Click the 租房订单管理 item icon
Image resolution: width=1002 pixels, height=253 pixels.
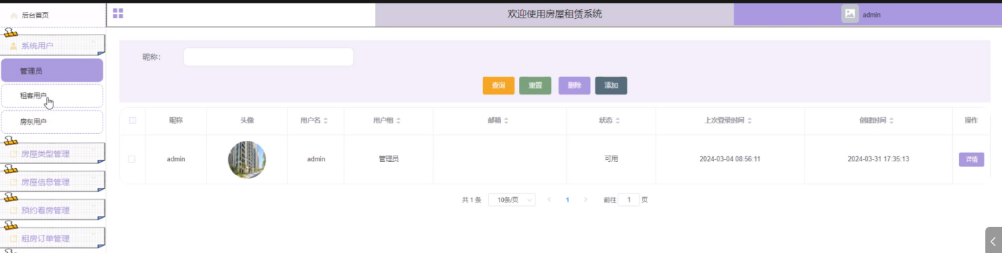(x=13, y=238)
